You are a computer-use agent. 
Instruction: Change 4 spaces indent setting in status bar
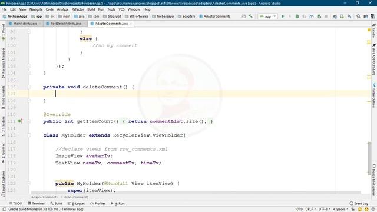tap(340, 210)
